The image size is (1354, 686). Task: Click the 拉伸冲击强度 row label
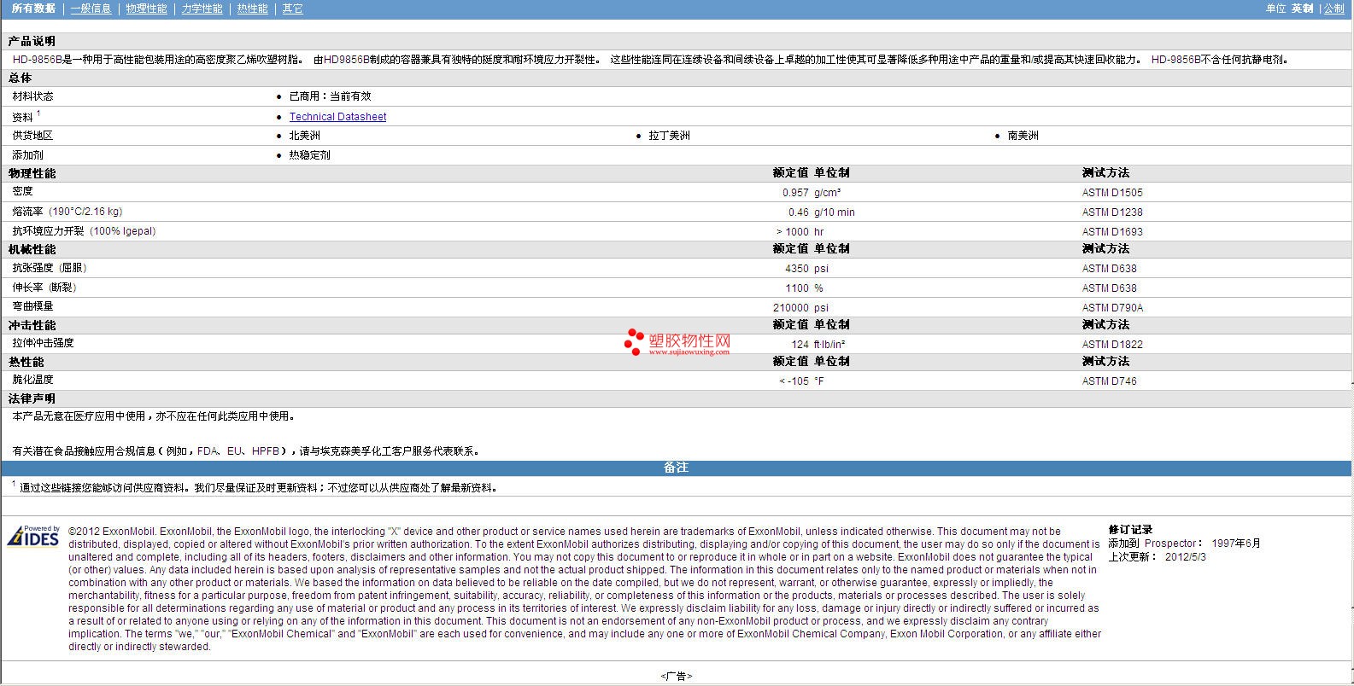(x=43, y=343)
